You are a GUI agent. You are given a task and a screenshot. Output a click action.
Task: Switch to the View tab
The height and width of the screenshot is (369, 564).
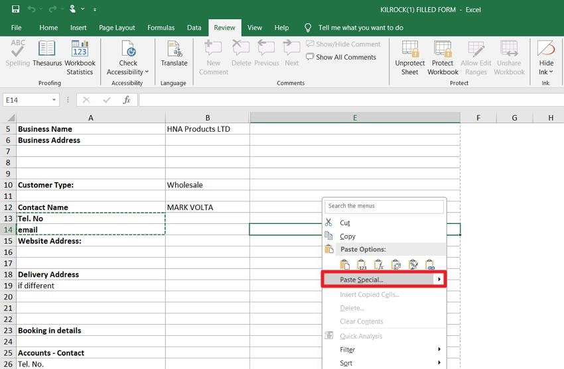click(255, 28)
